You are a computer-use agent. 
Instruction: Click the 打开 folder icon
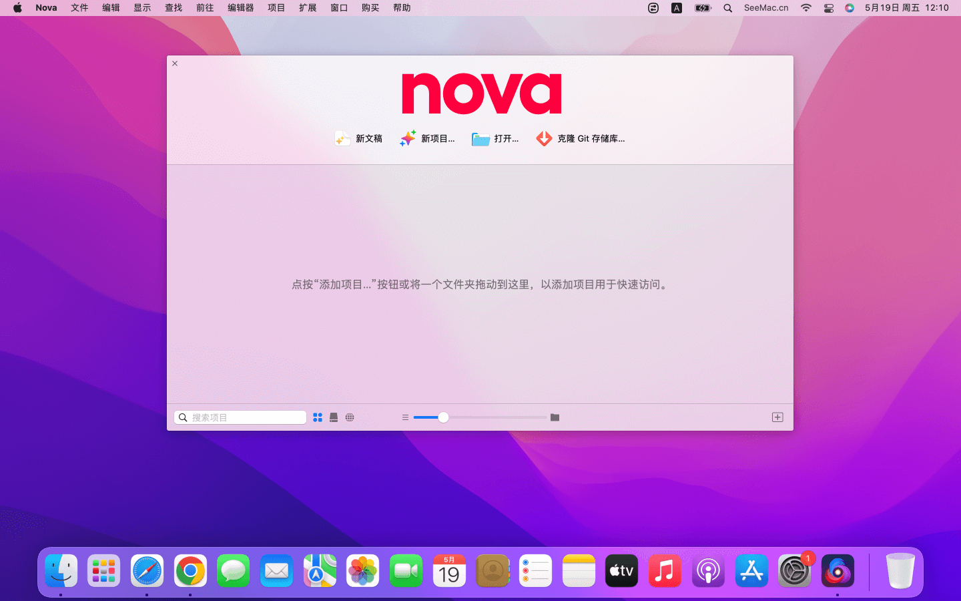click(x=480, y=139)
